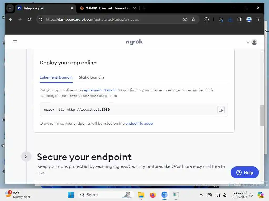Open the browser extensions puzzle icon
This screenshot has width=269, height=201.
click(x=206, y=19)
